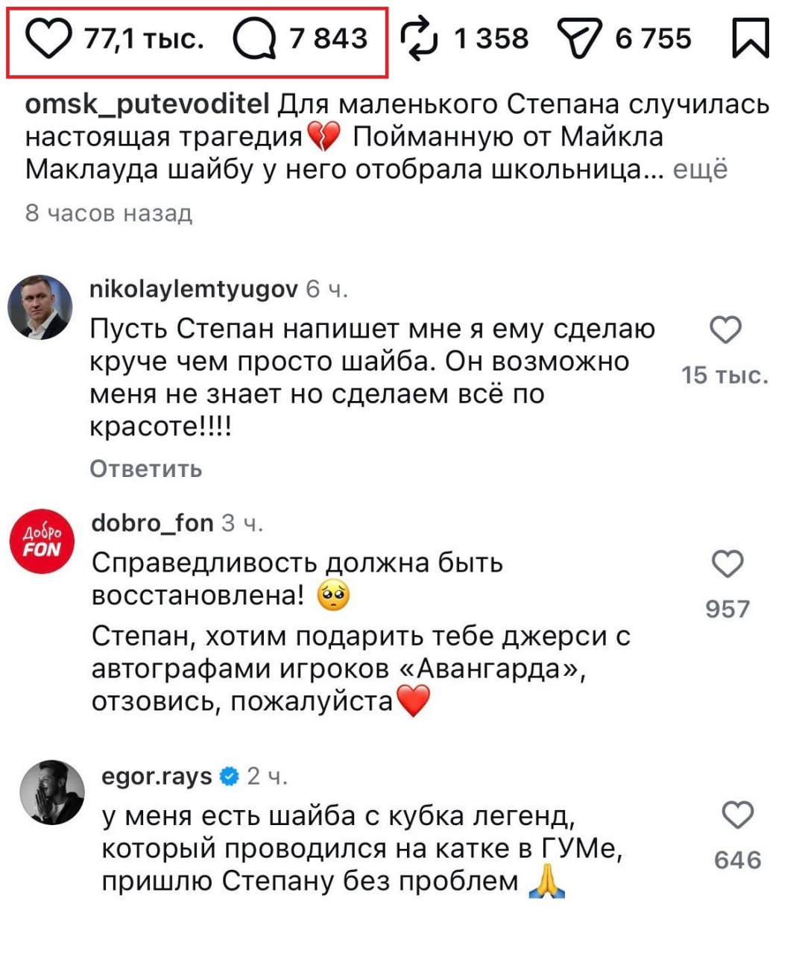Open the dobro_fon username

pos(152,523)
